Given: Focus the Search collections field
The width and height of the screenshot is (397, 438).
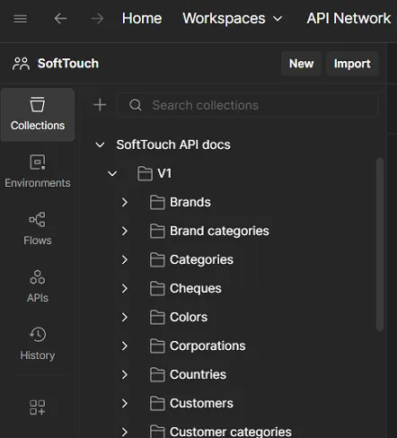Looking at the screenshot, I should tap(248, 105).
